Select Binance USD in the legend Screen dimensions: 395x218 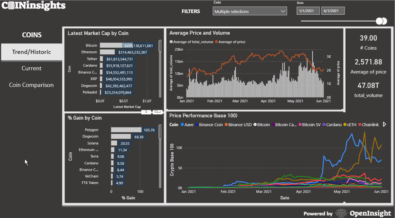(238, 125)
